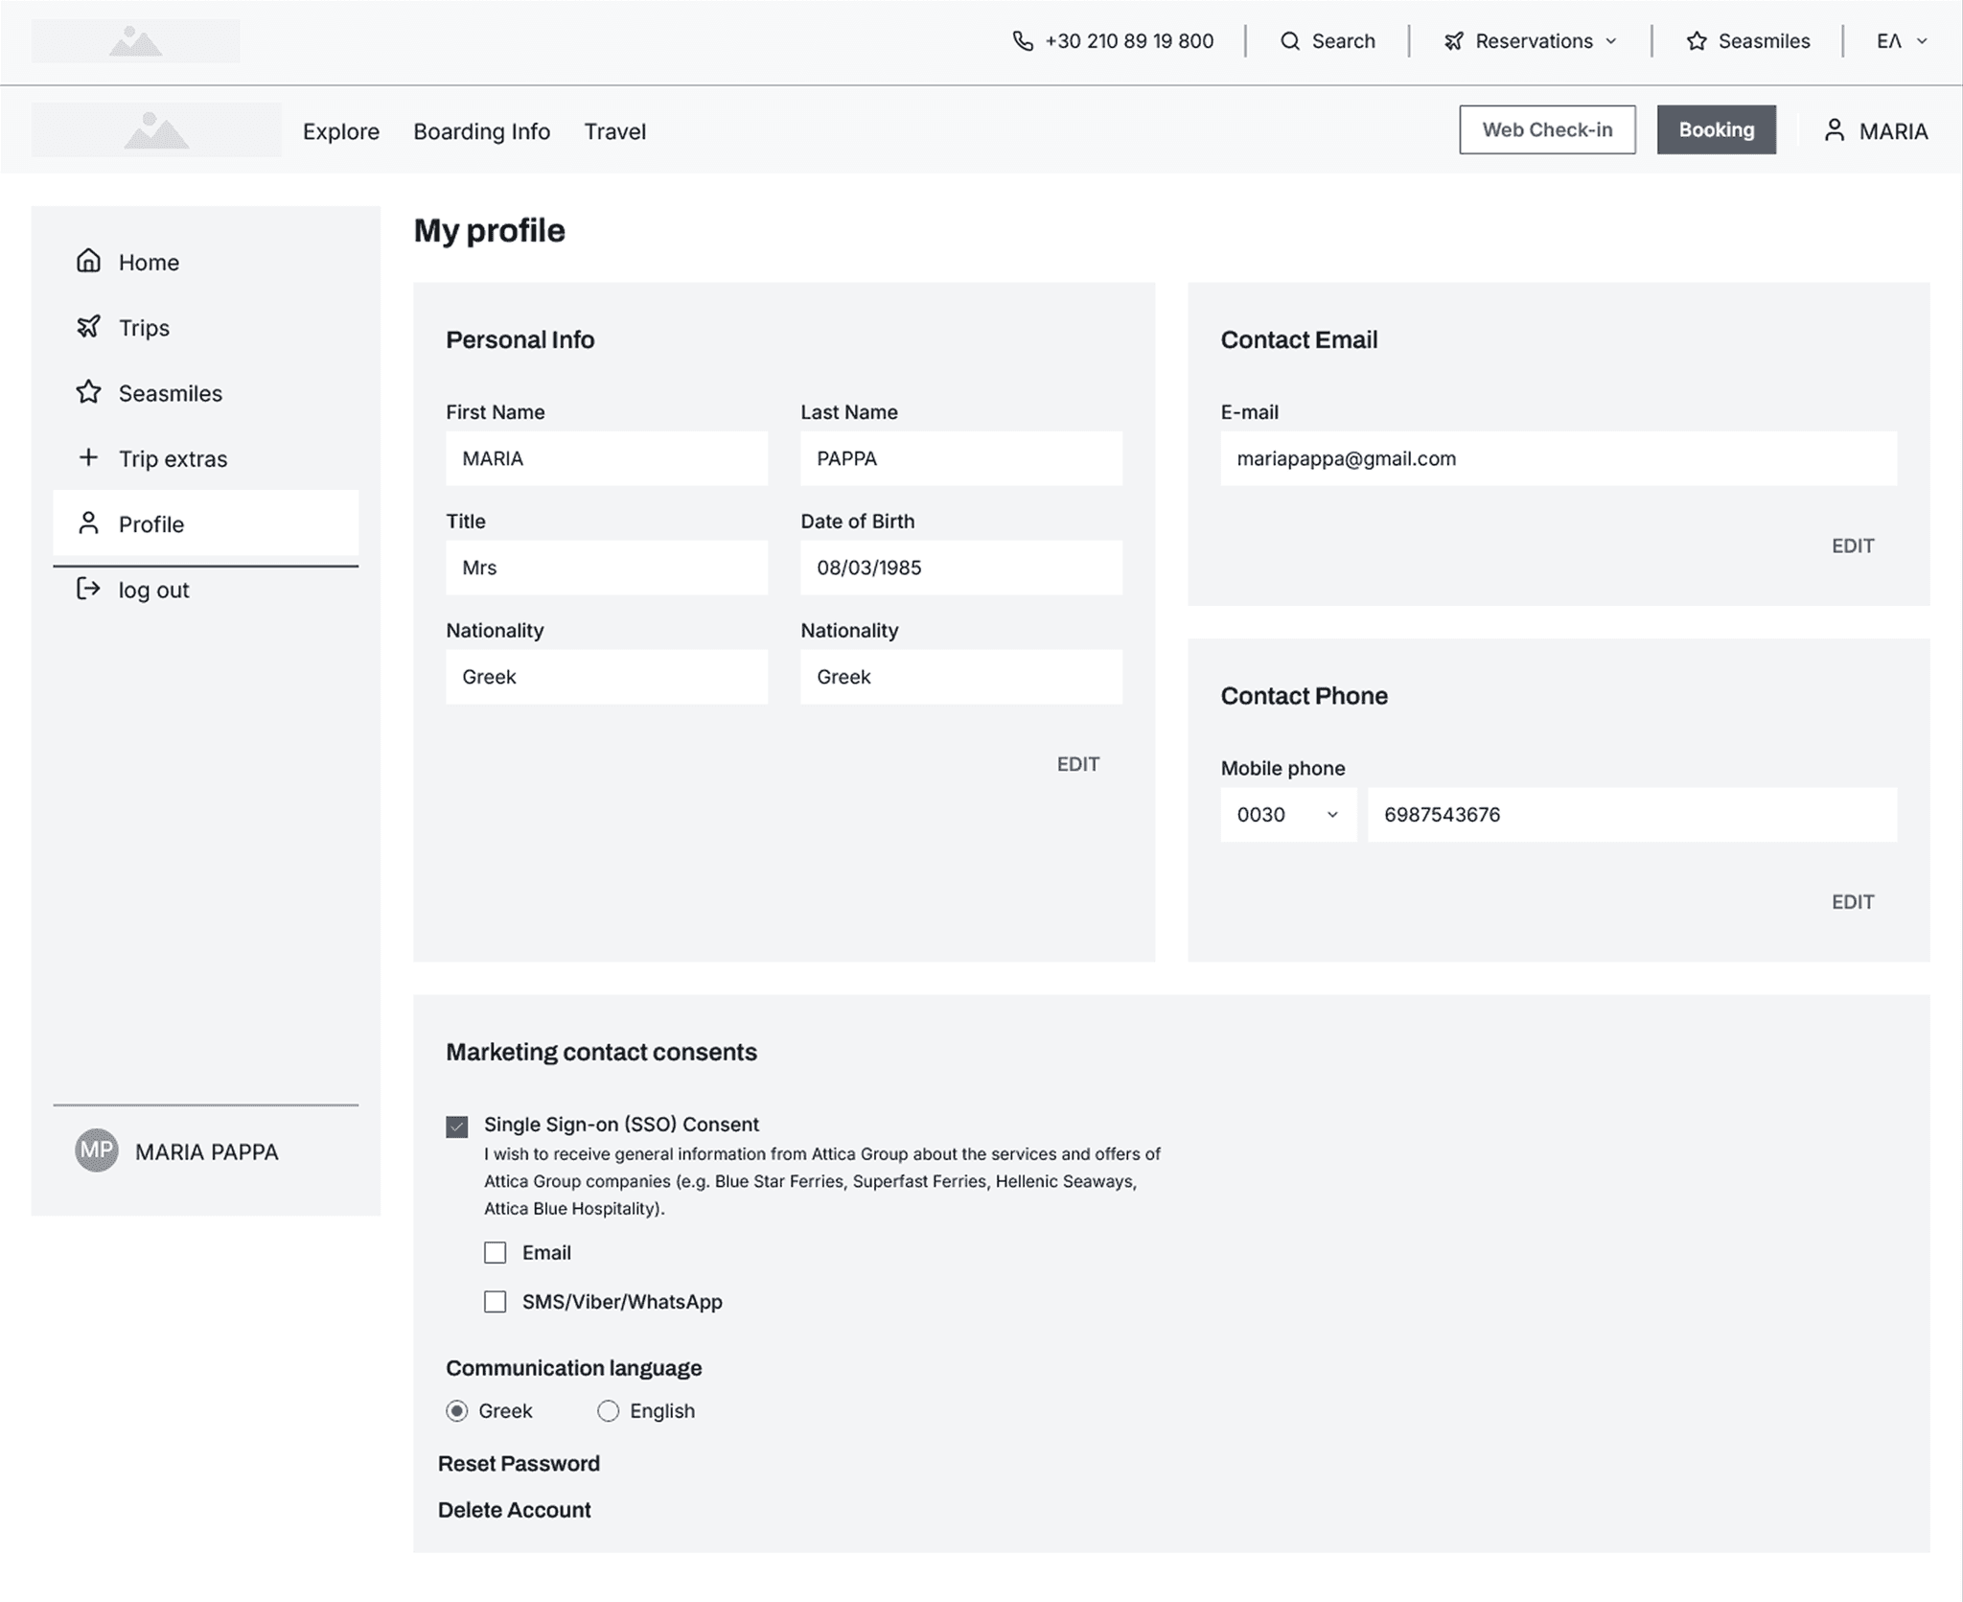
Task: Select English as communication language
Action: [x=609, y=1410]
